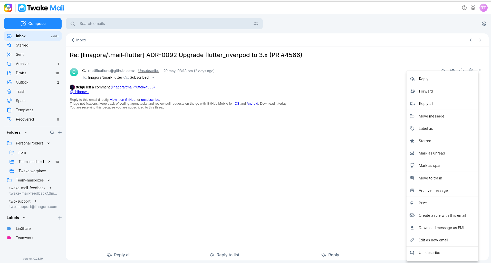The height and width of the screenshot is (263, 491).
Task: Click bottom Reply to list button
Action: point(225,255)
